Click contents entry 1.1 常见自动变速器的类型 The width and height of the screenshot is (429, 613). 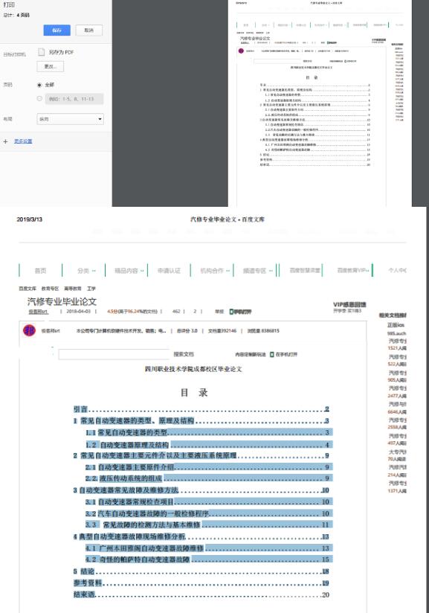tap(209, 432)
